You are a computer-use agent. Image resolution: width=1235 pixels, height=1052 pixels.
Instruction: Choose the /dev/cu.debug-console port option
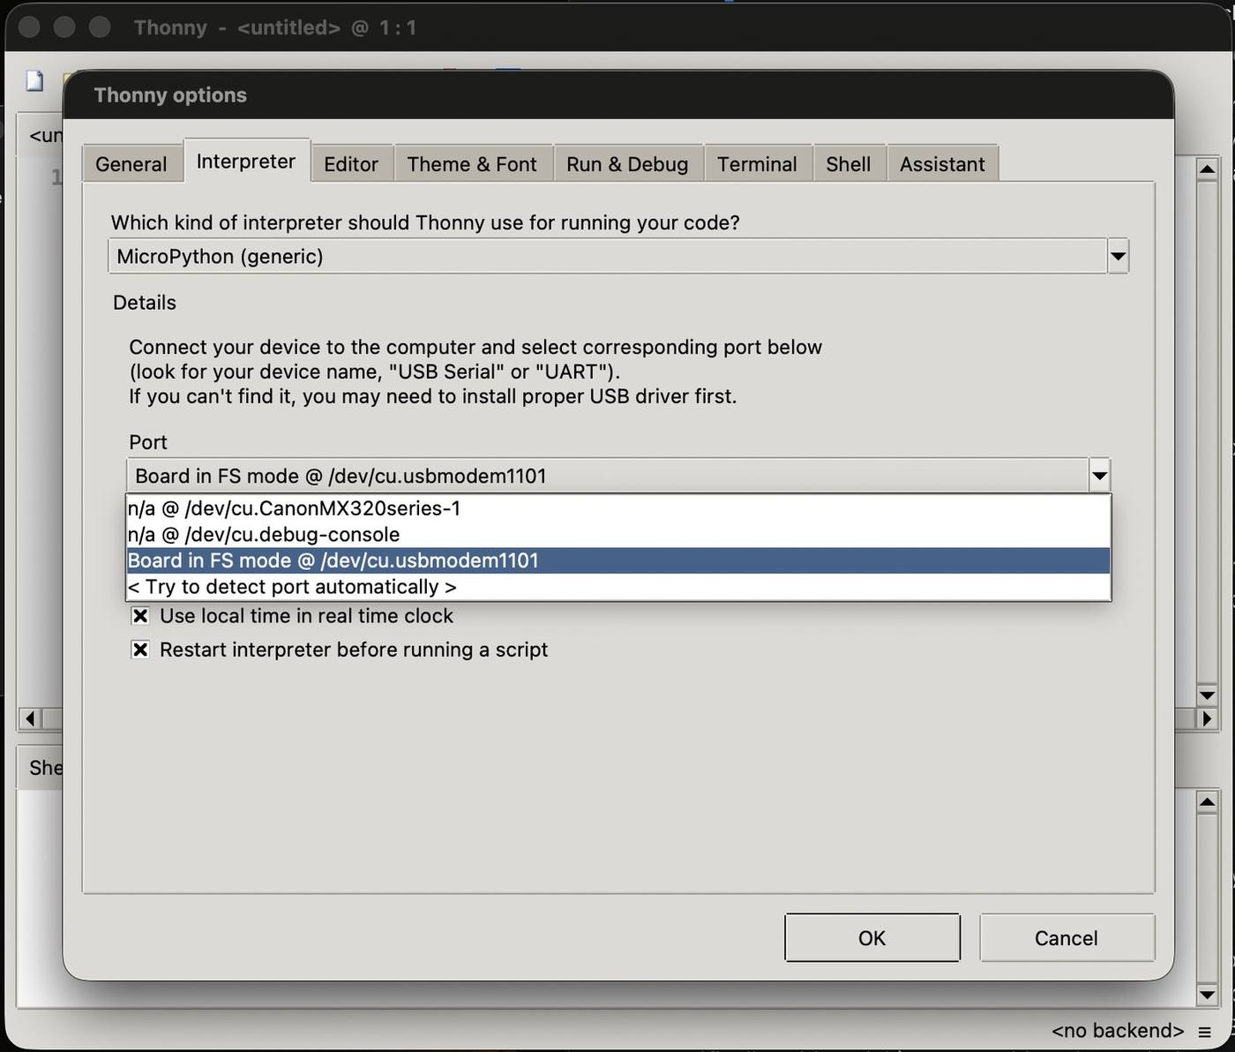[x=618, y=535]
